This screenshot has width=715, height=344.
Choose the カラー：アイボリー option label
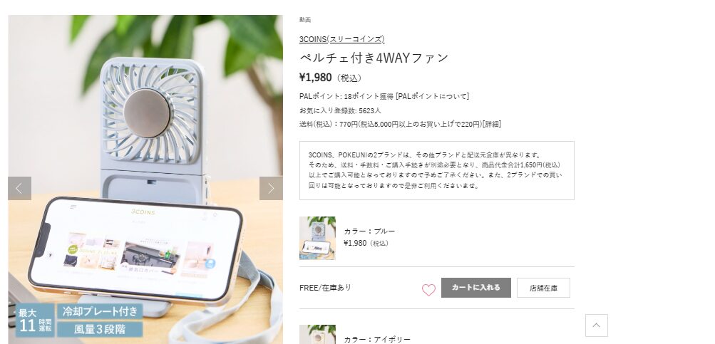pyautogui.click(x=377, y=340)
